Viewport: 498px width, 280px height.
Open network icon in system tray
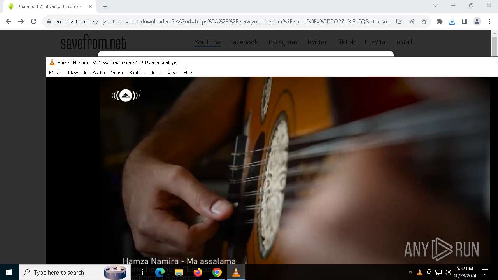[x=438, y=272]
